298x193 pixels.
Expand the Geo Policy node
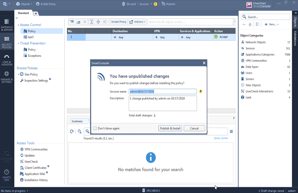pos(18,74)
